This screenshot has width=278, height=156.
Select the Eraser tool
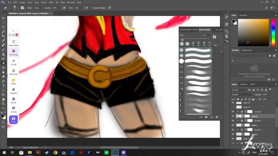[3, 63]
